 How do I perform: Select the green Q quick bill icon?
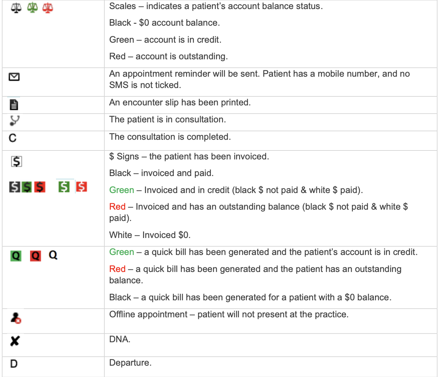[x=16, y=256]
